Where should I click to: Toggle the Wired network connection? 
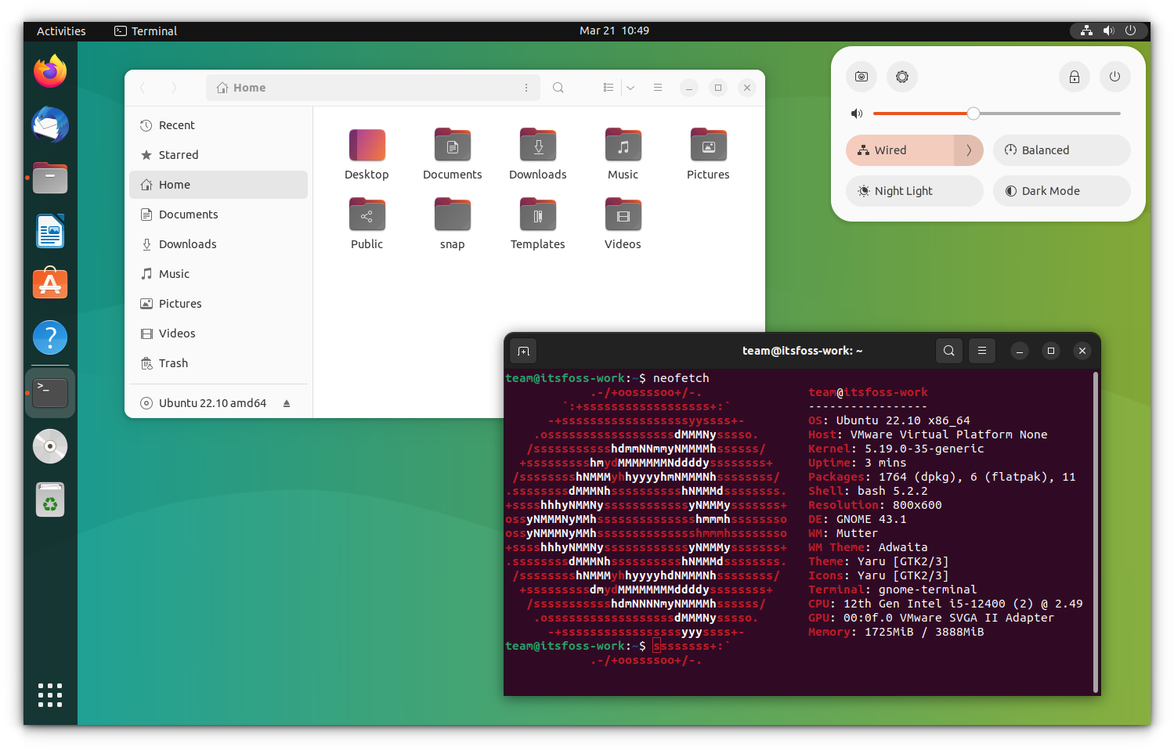[900, 150]
